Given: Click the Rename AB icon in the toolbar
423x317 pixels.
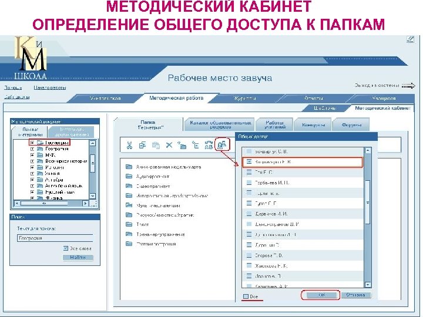Looking at the screenshot, I should pos(209,146).
